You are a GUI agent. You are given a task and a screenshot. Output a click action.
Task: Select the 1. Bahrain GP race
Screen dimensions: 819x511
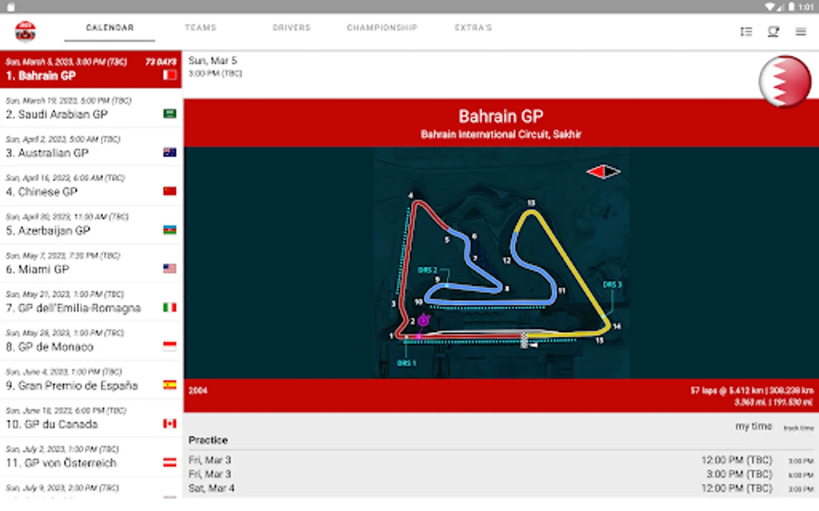click(x=91, y=69)
